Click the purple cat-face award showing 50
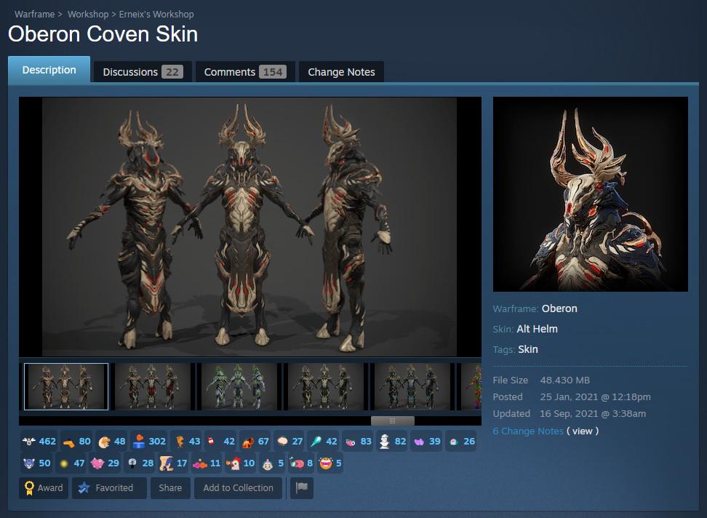Viewport: 707px width, 518px height. click(x=36, y=463)
